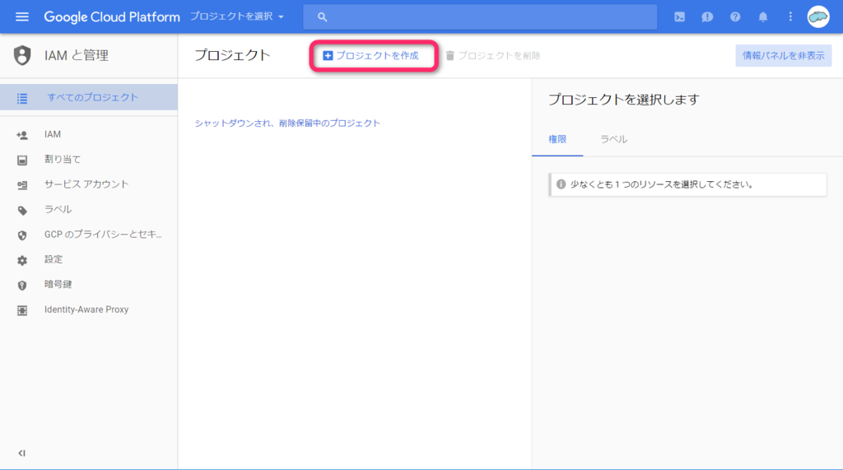843x470 pixels.
Task: Click the プロジェクトを選択します panel heading
Action: [x=624, y=100]
